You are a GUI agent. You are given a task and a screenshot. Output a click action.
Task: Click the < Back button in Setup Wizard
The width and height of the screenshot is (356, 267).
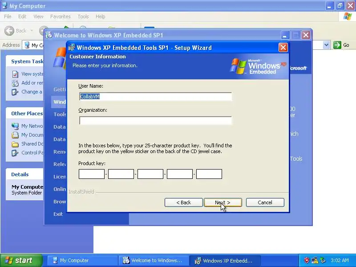(x=183, y=202)
